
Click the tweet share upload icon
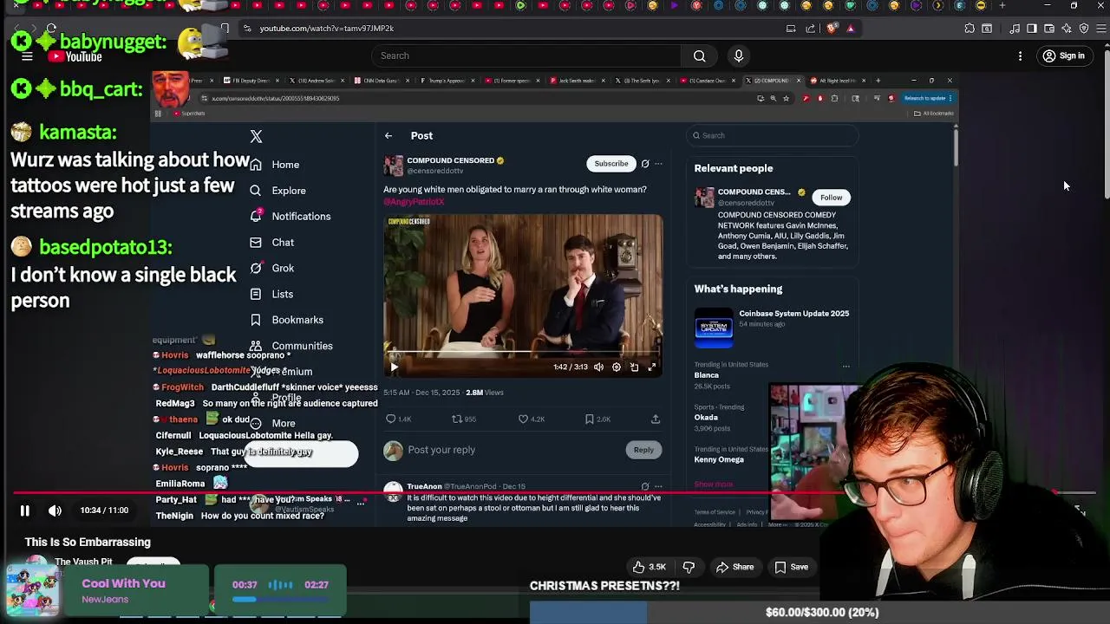[x=656, y=419]
